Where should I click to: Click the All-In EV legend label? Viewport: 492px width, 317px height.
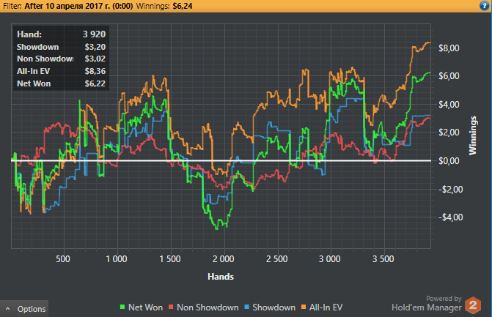(x=326, y=307)
